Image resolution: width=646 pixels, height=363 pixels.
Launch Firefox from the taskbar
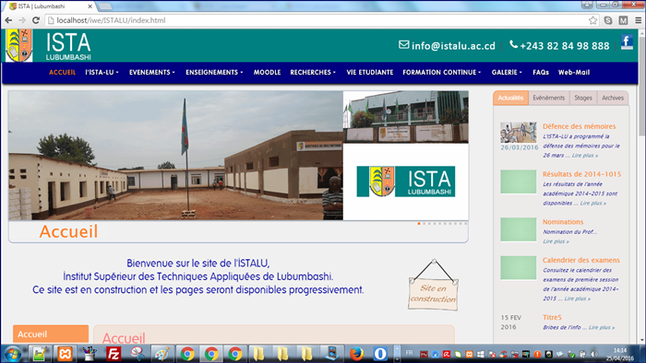356,354
